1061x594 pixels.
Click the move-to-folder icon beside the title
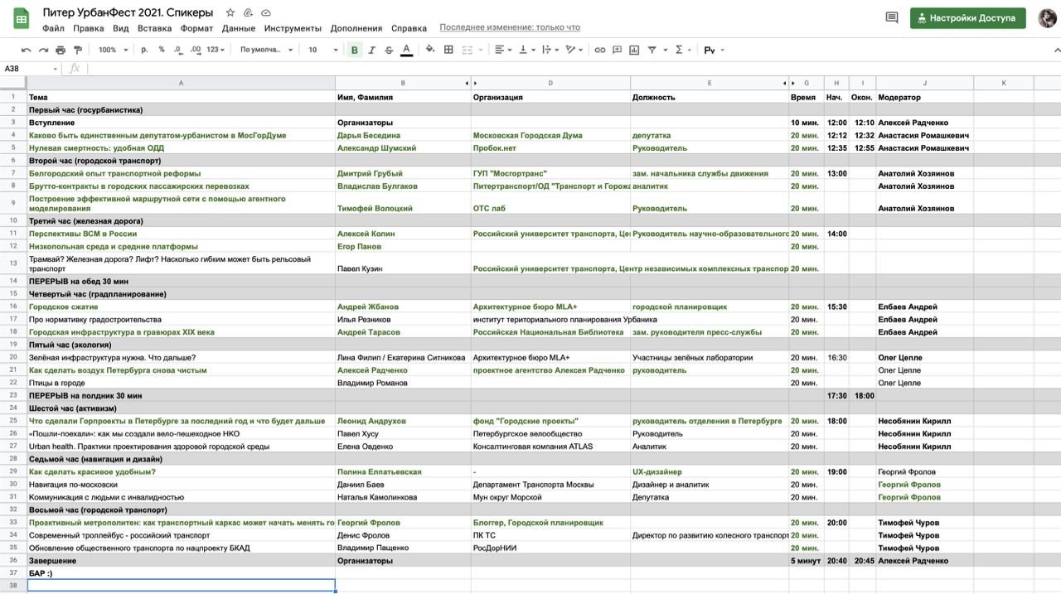(x=248, y=12)
